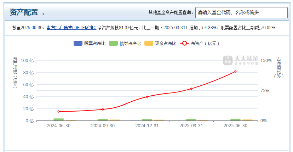
Task: Select the 2024-09-30 net asset data point
Action: click(x=103, y=109)
